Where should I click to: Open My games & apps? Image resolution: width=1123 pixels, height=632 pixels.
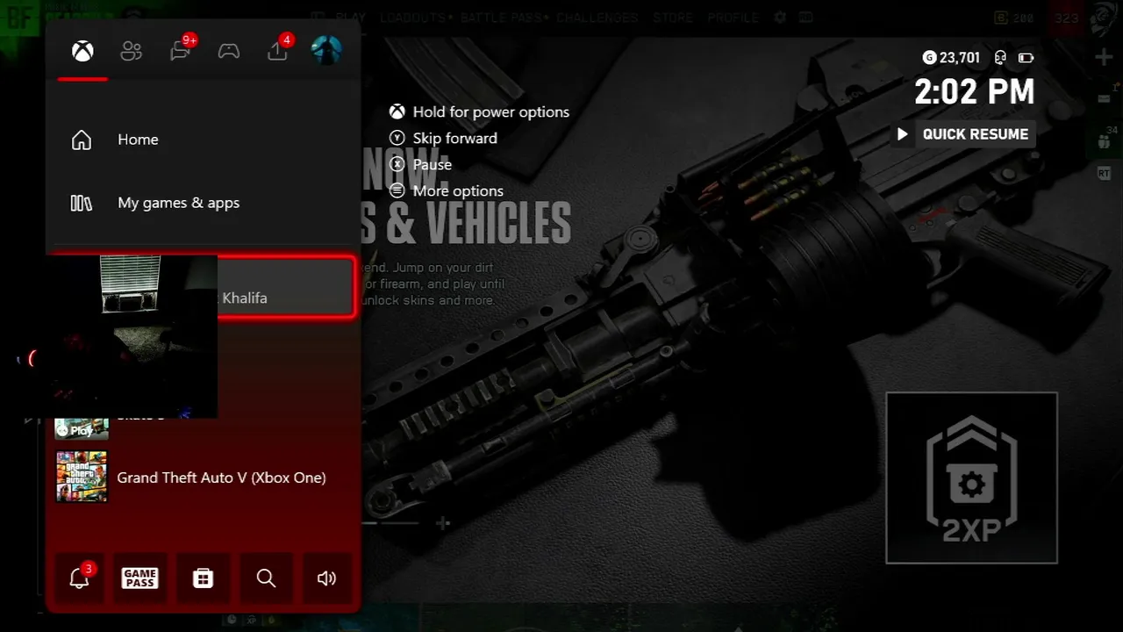(x=203, y=203)
